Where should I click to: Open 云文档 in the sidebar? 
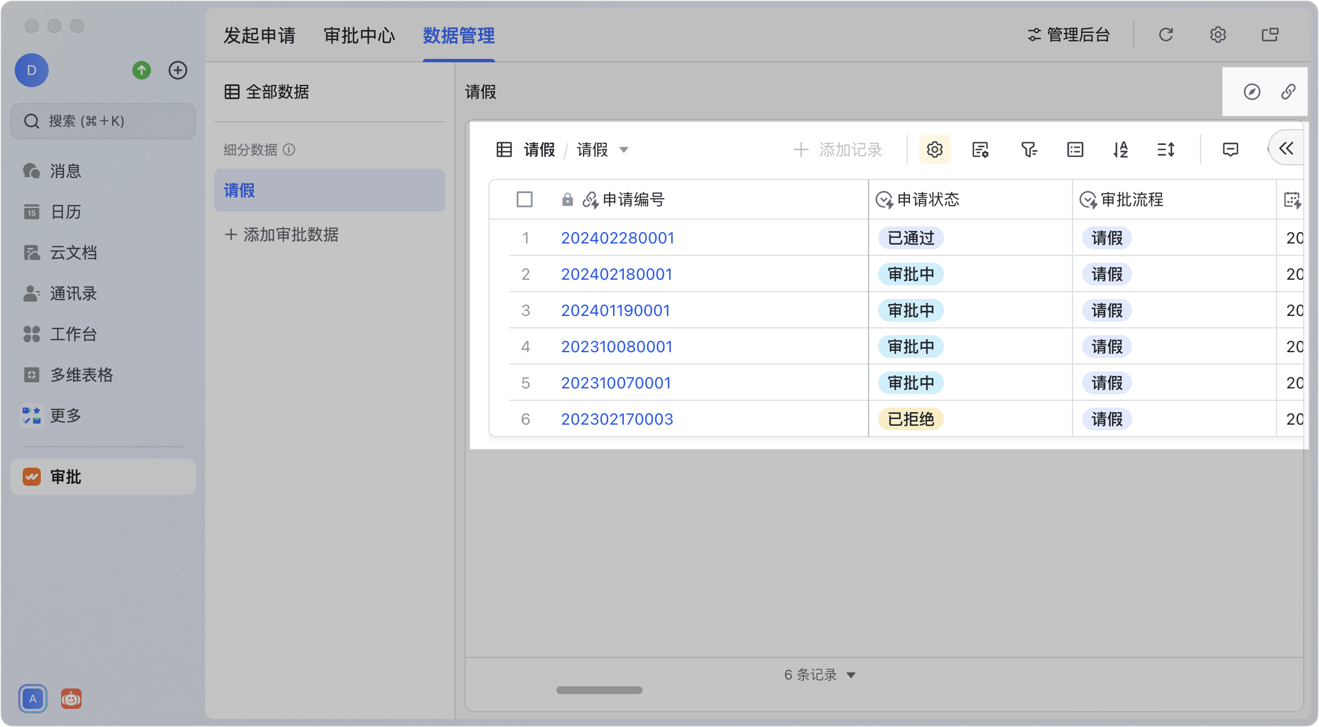103,253
